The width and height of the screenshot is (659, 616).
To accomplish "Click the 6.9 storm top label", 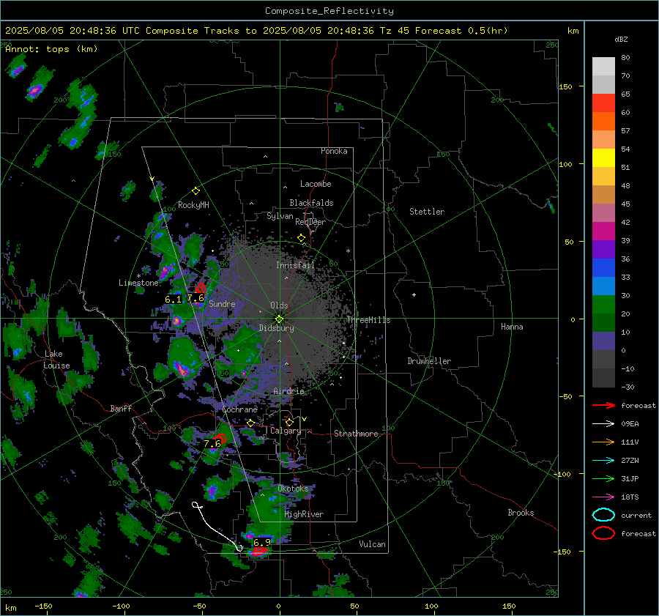I will click(261, 543).
